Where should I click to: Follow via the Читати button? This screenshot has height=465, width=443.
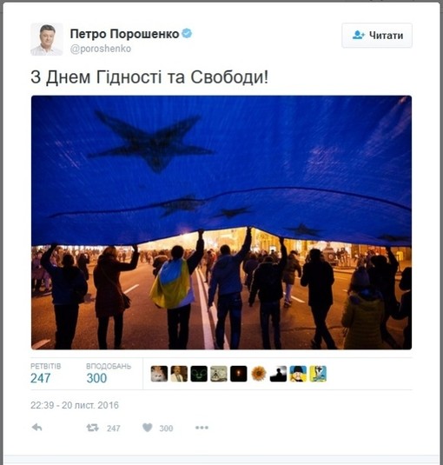[377, 36]
